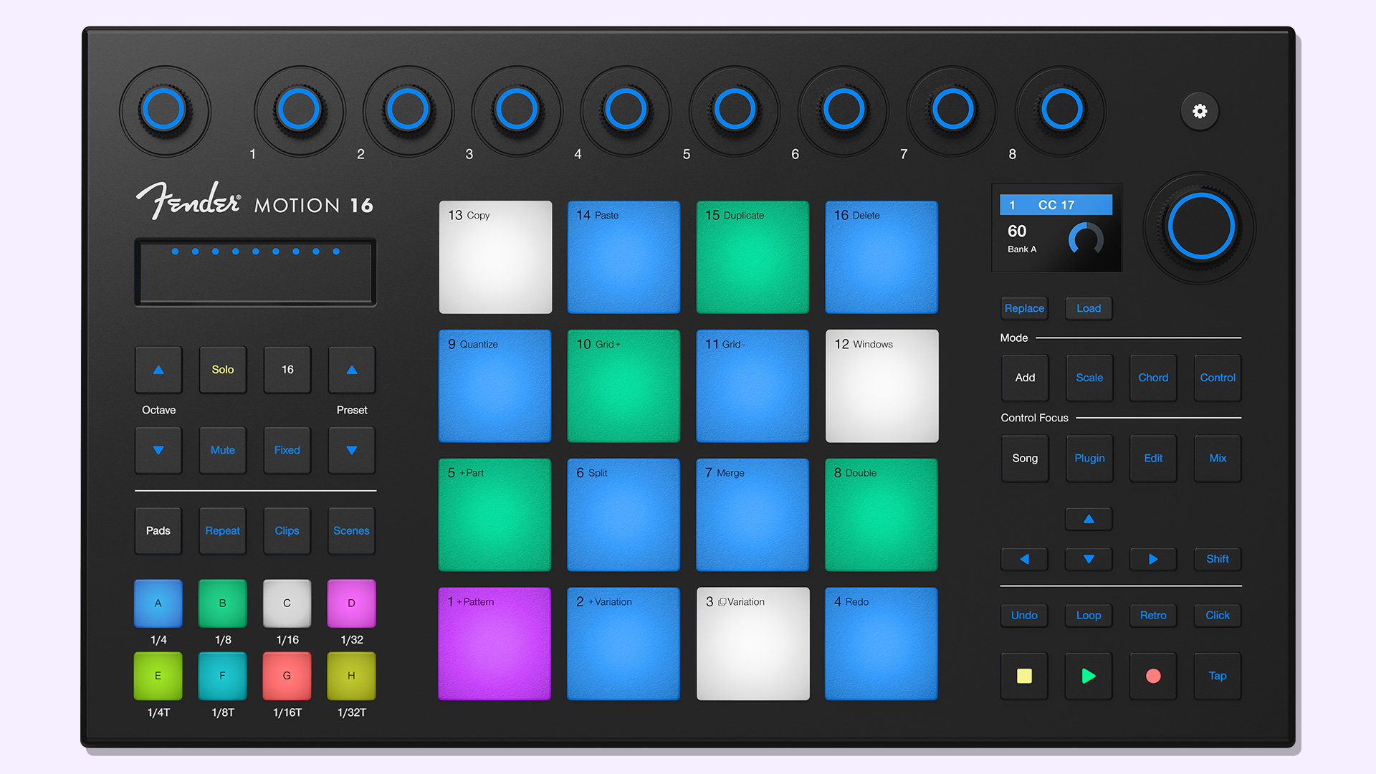Enable Fixed velocity button
The width and height of the screenshot is (1376, 774).
click(x=287, y=450)
